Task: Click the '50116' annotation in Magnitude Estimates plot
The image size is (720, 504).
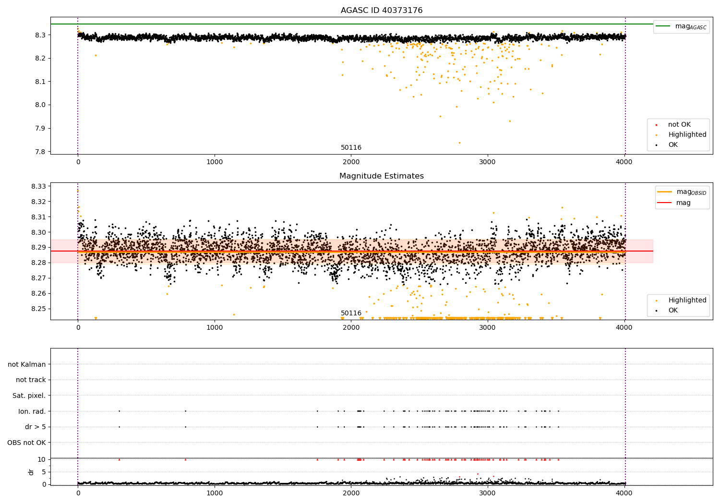Action: coord(351,313)
